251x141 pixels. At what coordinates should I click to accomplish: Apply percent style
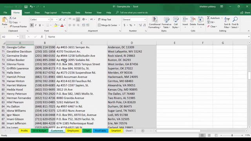coord(131,25)
